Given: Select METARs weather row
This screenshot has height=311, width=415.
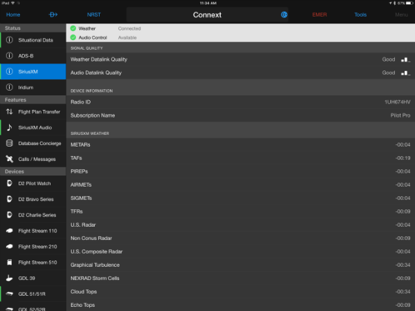Looking at the screenshot, I should point(241,144).
